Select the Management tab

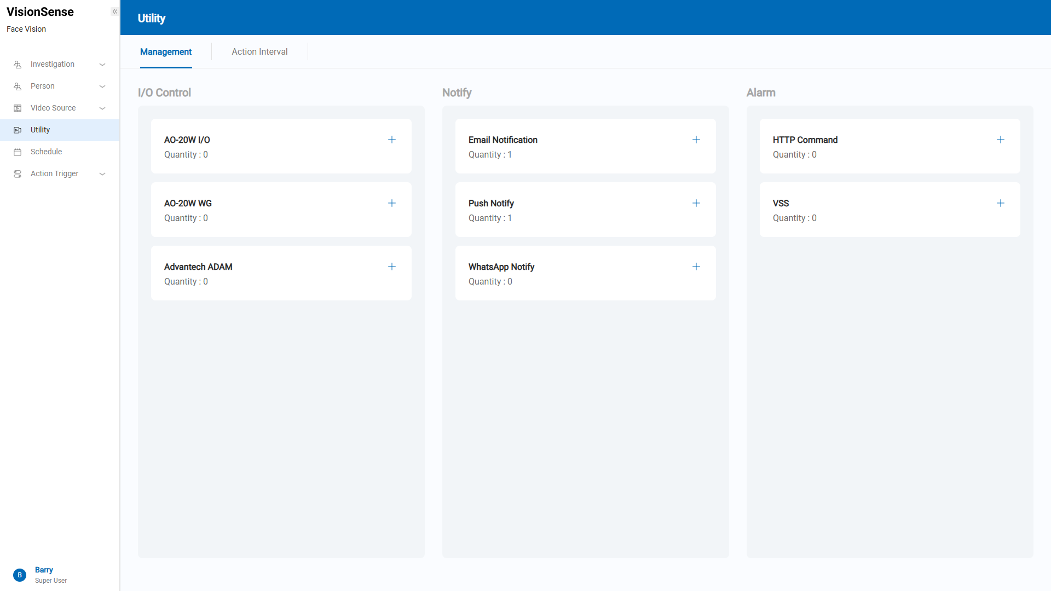pos(166,51)
